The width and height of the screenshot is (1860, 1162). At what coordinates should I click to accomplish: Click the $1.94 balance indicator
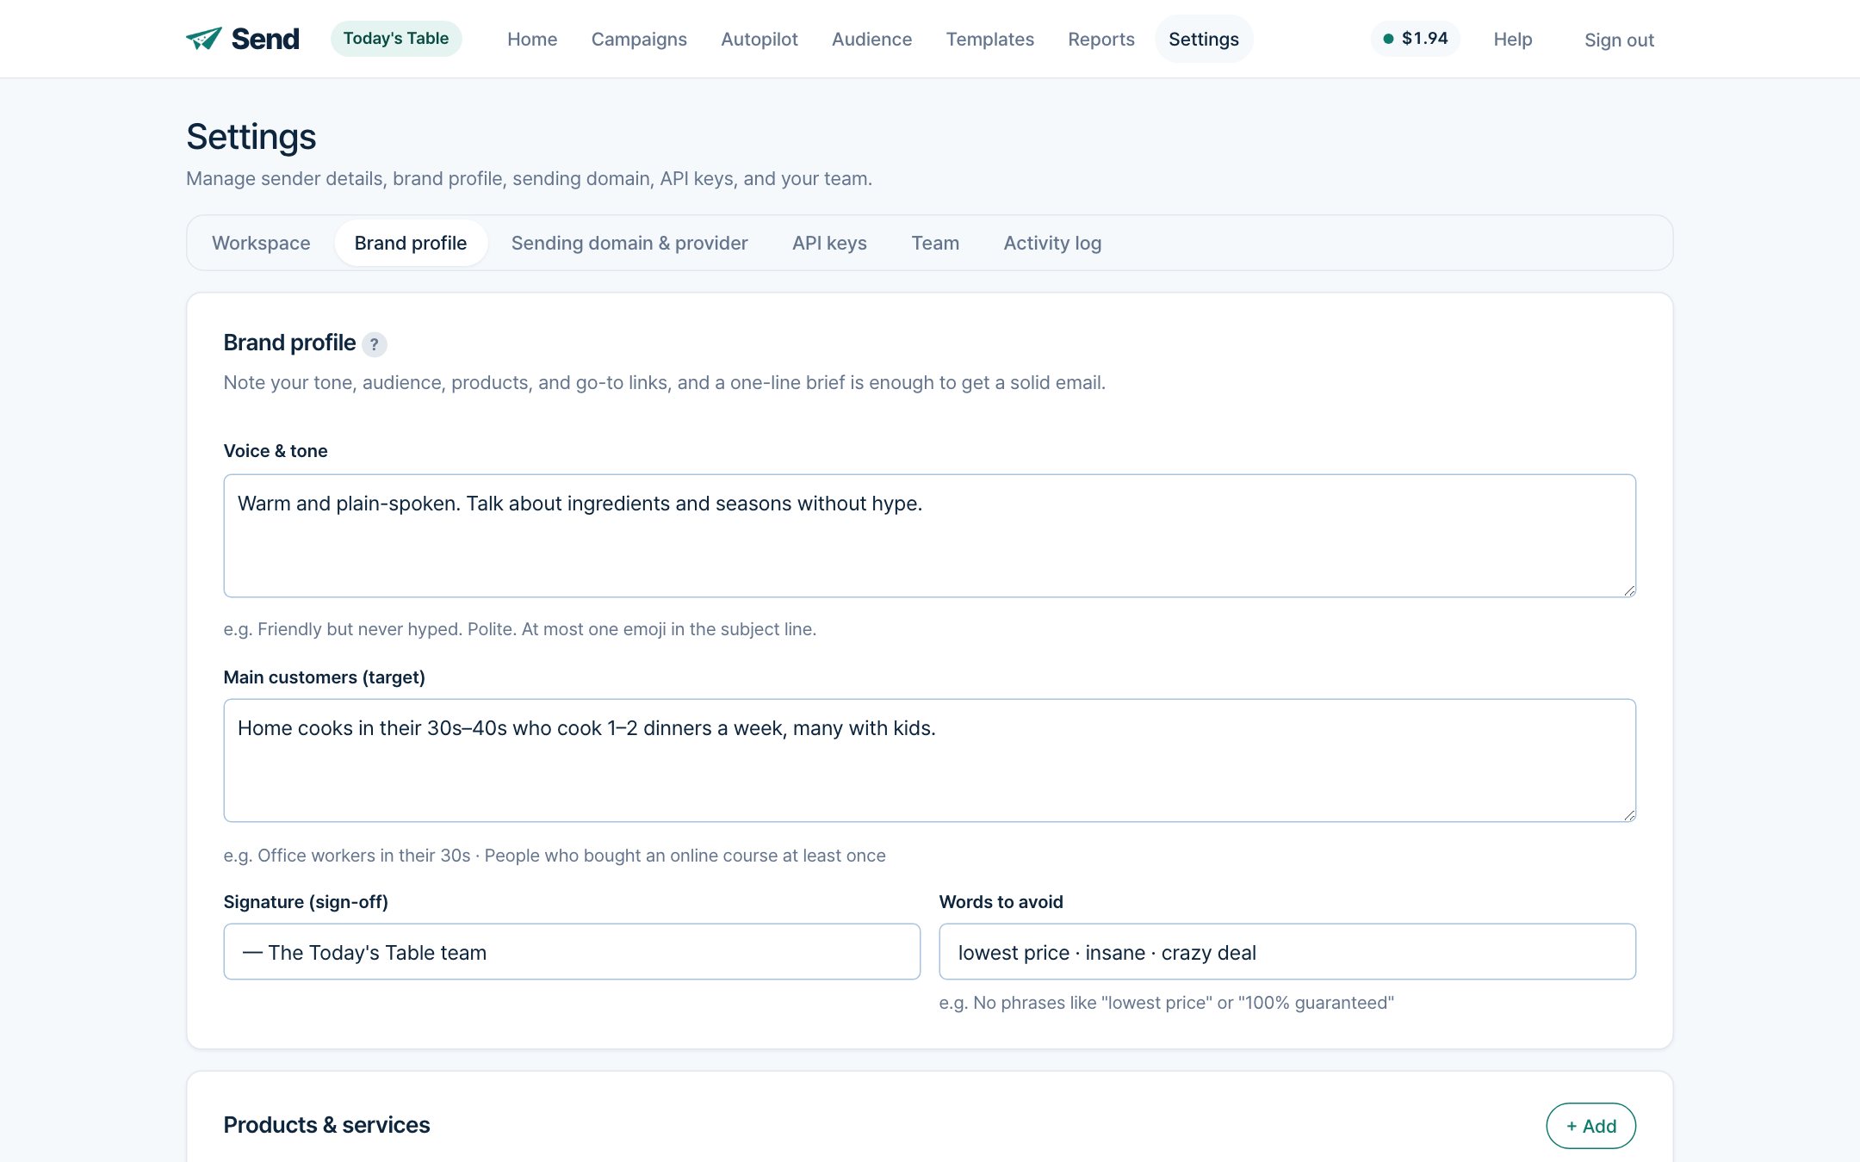(1416, 39)
